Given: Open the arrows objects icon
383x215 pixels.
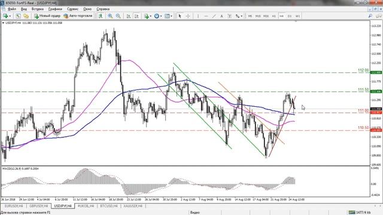Looking at the screenshot, I should (x=238, y=16).
